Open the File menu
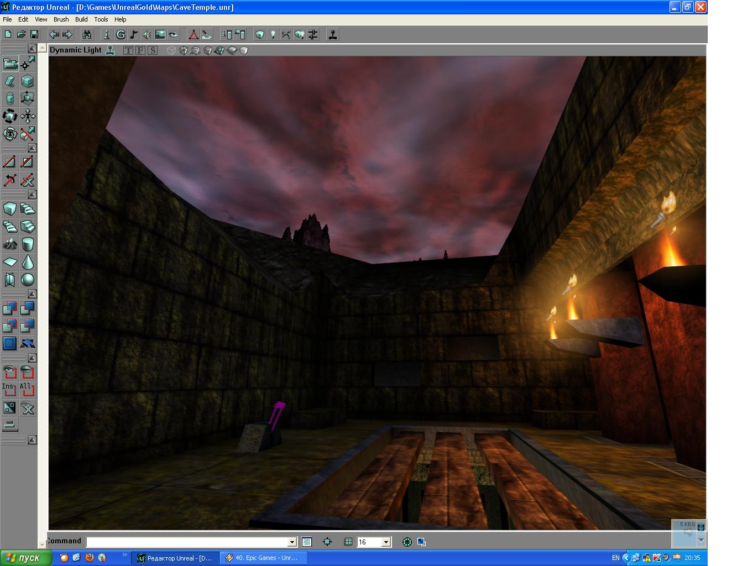The image size is (753, 566). point(7,19)
